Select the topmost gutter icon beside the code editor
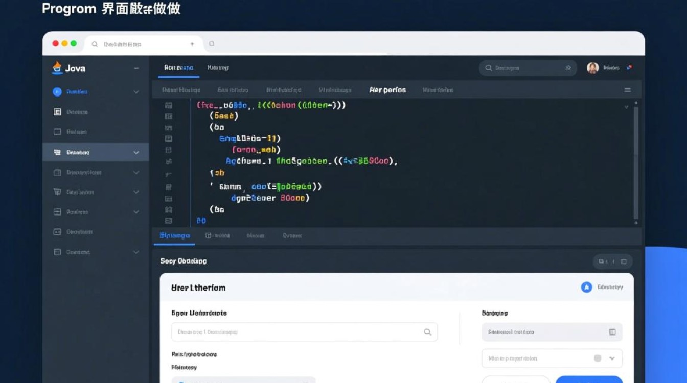This screenshot has height=383, width=687. [x=169, y=105]
